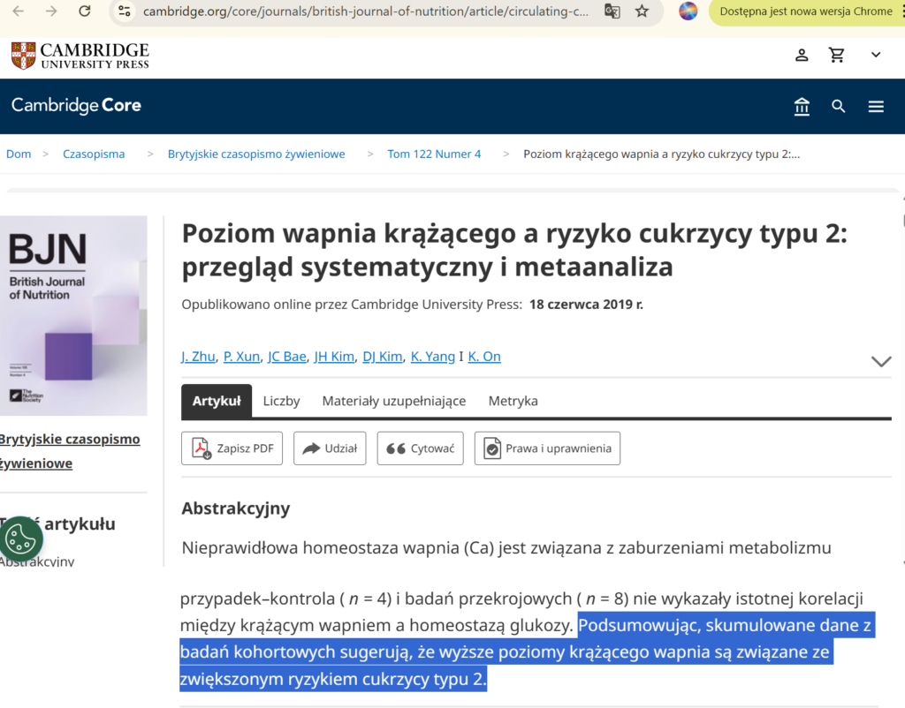Open the Google Translate icon in address bar
The height and width of the screenshot is (708, 905).
tap(612, 11)
